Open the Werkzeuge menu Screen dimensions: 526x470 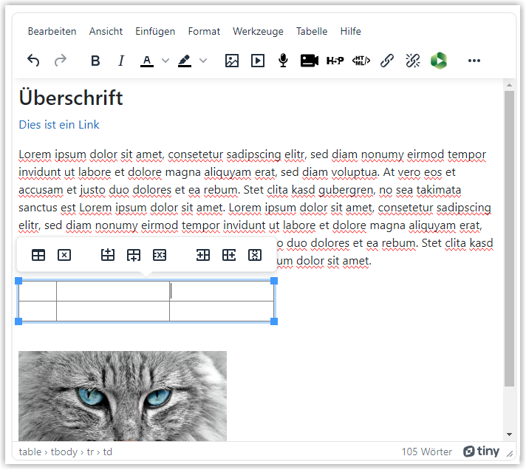pyautogui.click(x=258, y=32)
